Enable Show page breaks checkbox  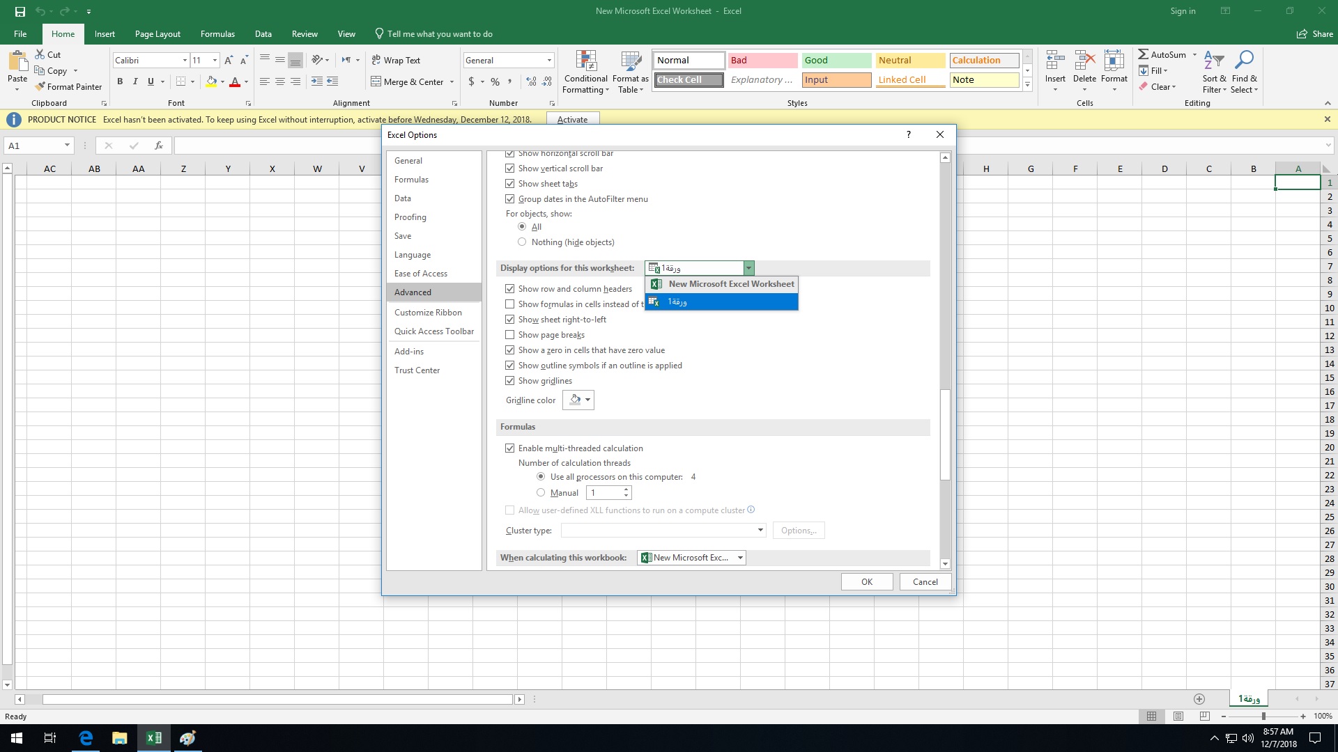click(x=510, y=335)
